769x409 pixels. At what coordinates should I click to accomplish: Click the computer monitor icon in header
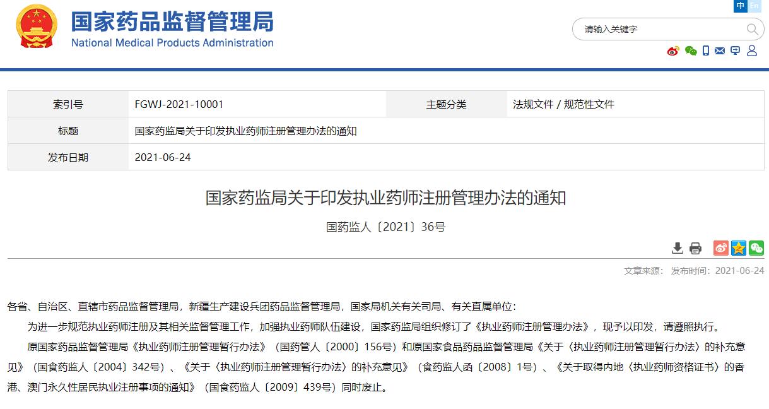tap(735, 51)
